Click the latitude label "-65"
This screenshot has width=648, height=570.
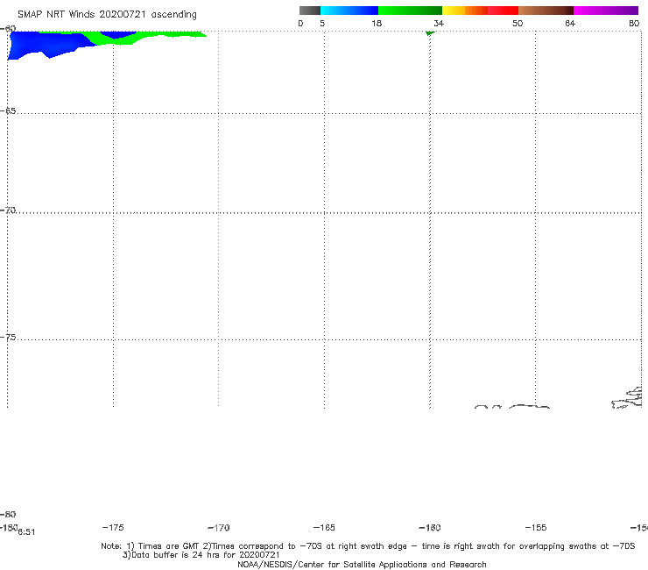point(8,111)
